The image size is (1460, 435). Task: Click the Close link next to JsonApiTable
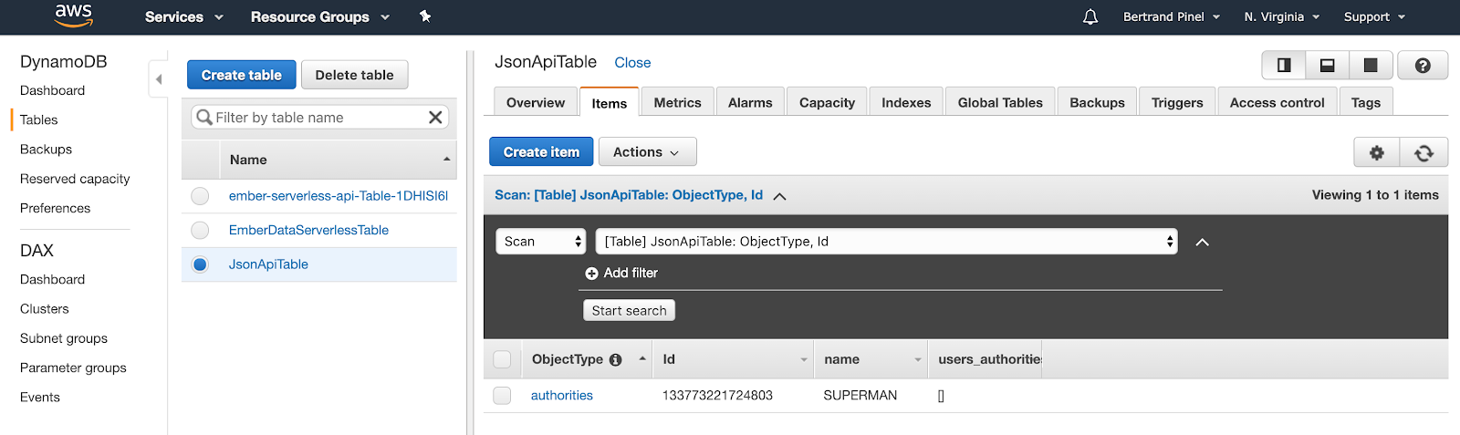point(632,63)
